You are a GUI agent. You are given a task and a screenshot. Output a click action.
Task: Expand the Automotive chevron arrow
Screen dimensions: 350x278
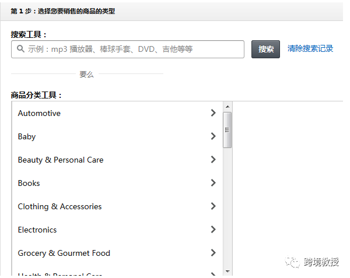pos(213,113)
